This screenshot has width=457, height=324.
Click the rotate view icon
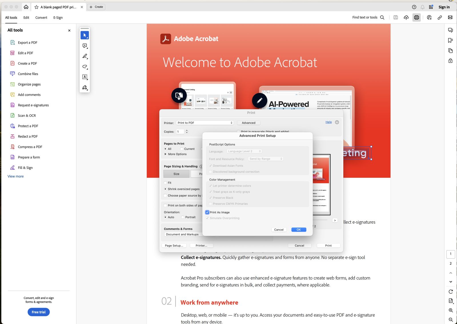click(451, 291)
